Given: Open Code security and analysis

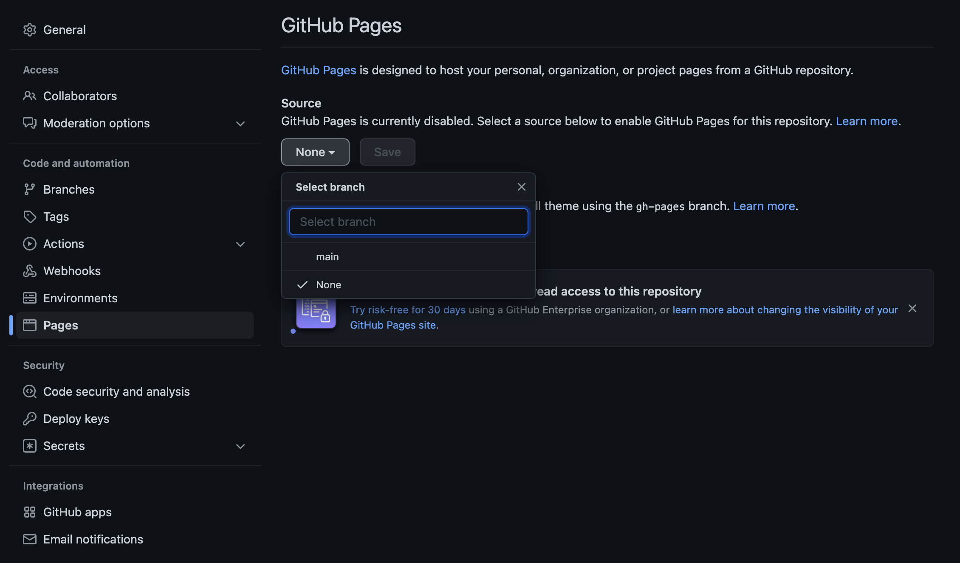Looking at the screenshot, I should (x=135, y=391).
